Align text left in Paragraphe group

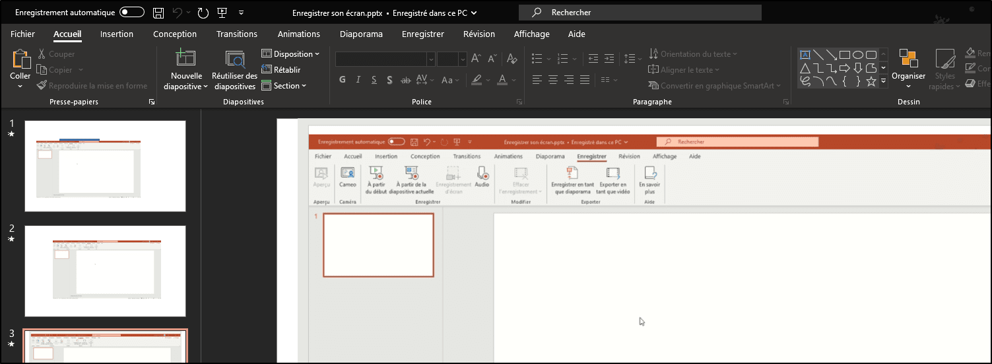coord(537,80)
